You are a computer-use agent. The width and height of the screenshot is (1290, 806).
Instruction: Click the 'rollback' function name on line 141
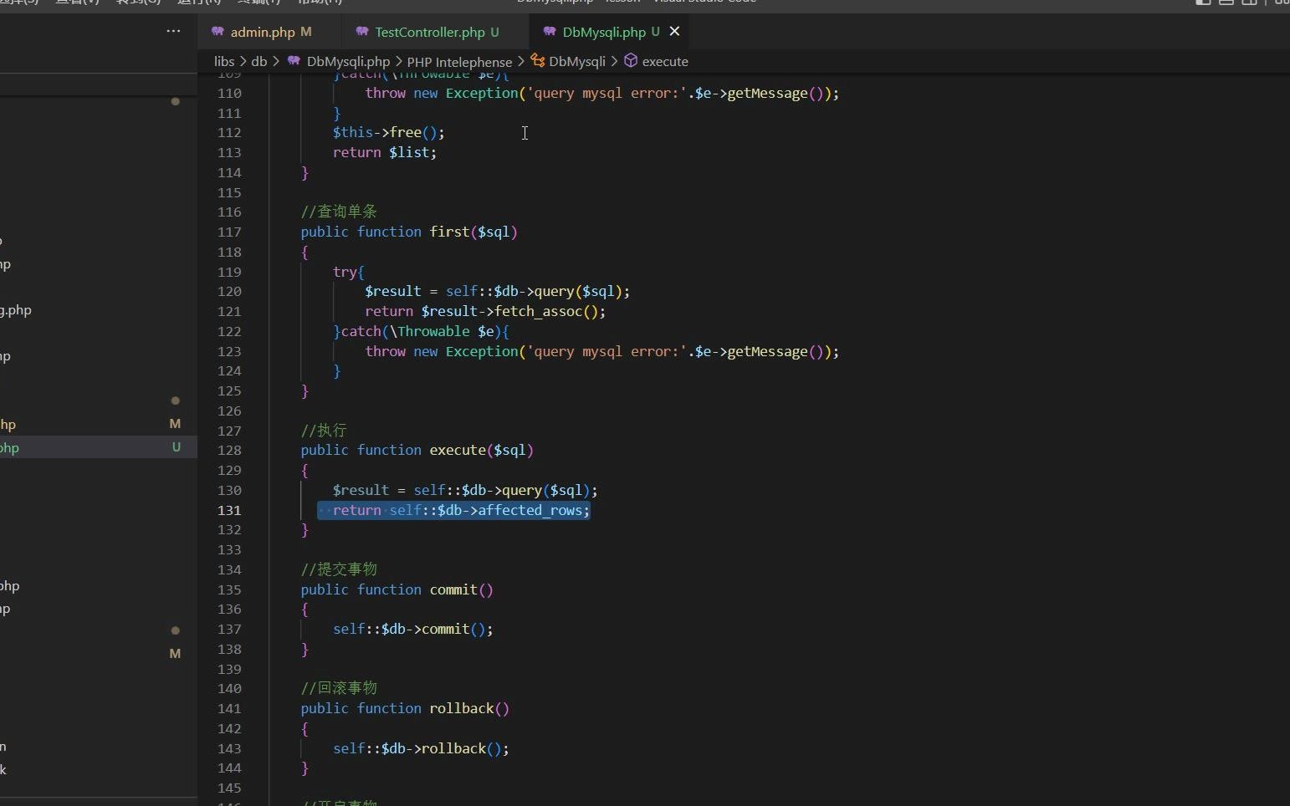[x=462, y=708]
